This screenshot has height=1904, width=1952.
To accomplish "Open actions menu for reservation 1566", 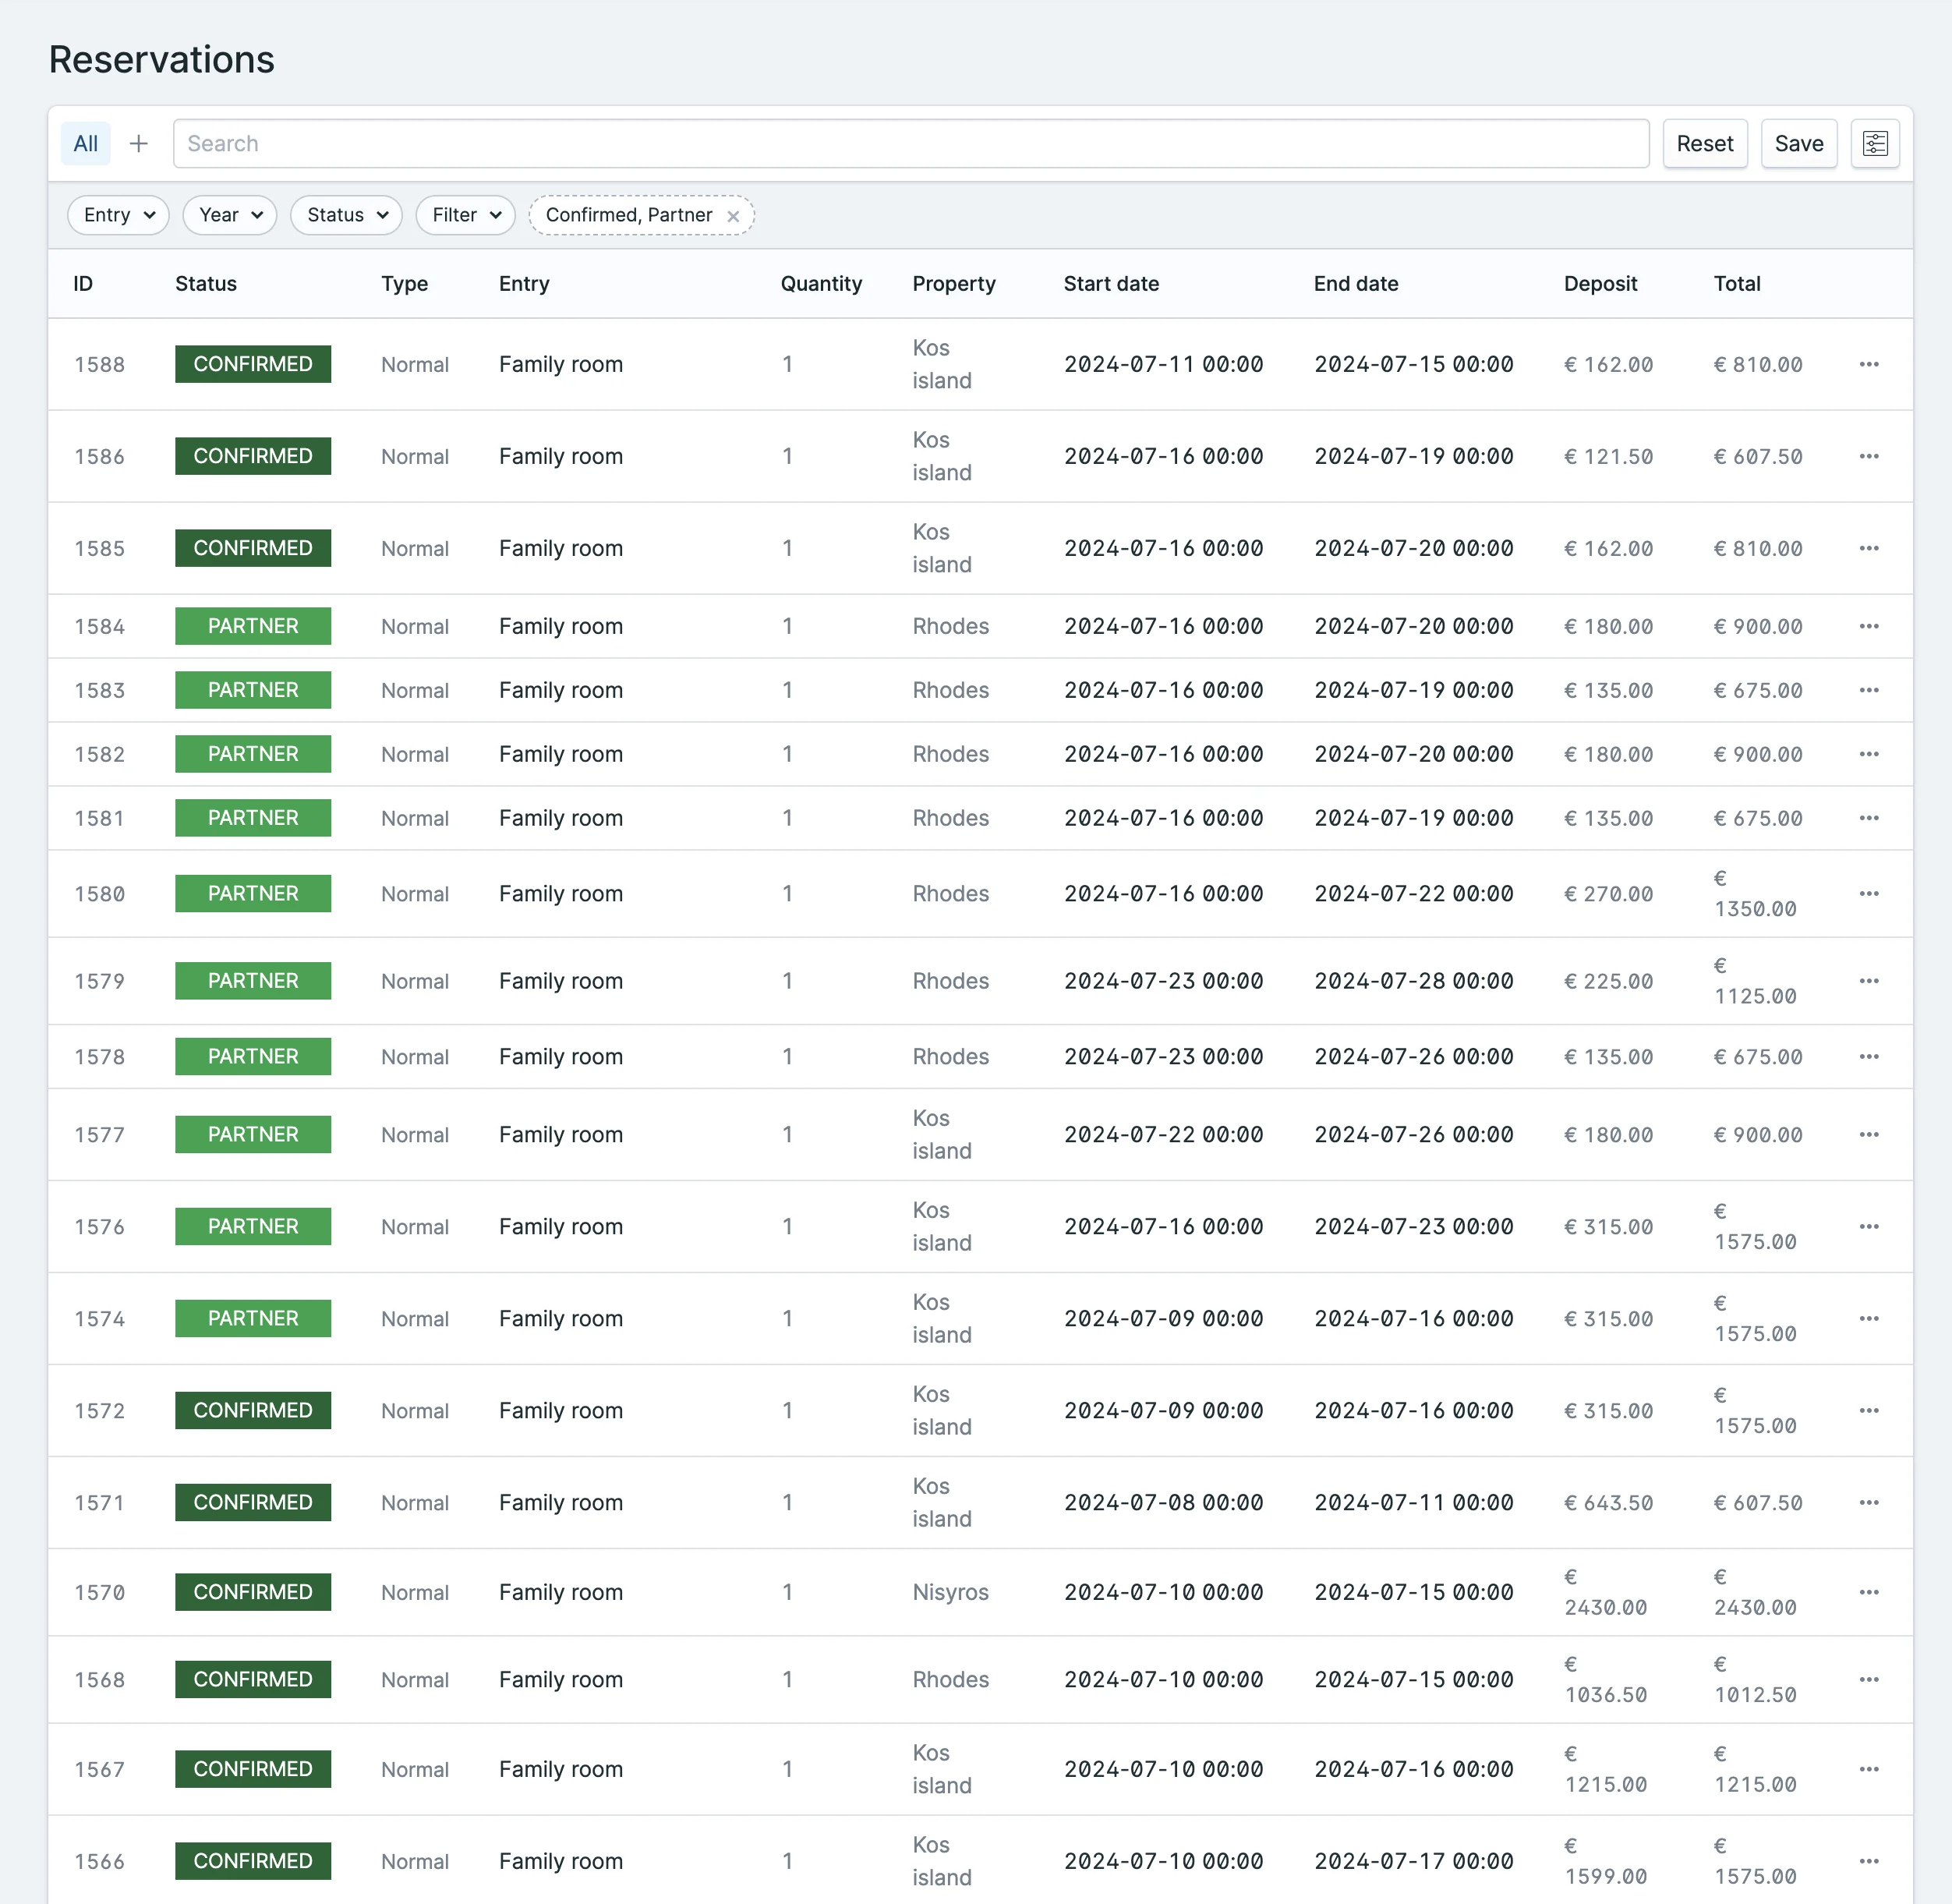I will [1868, 1861].
